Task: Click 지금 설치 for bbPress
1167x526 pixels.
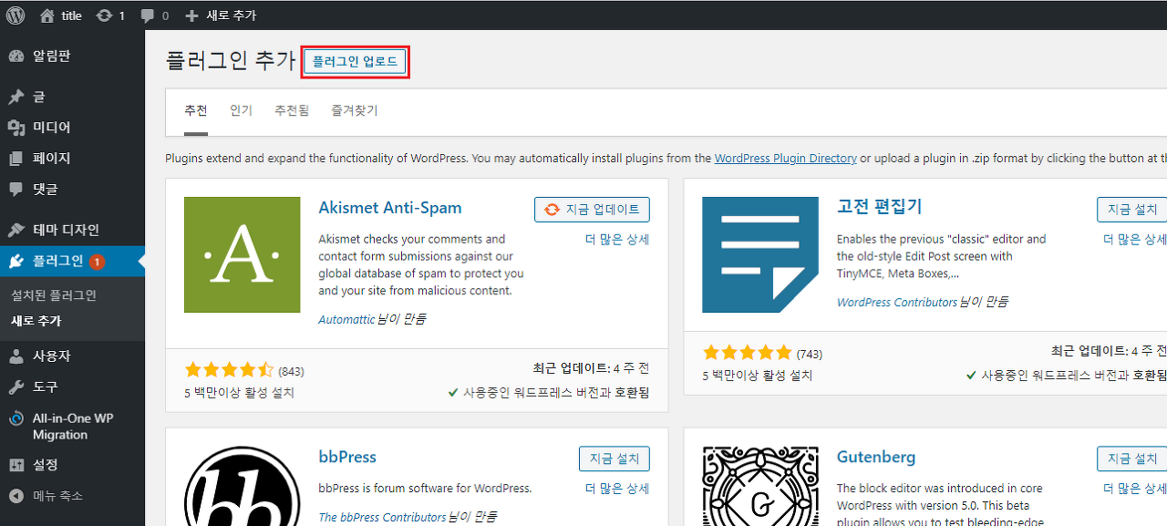Action: click(x=614, y=459)
